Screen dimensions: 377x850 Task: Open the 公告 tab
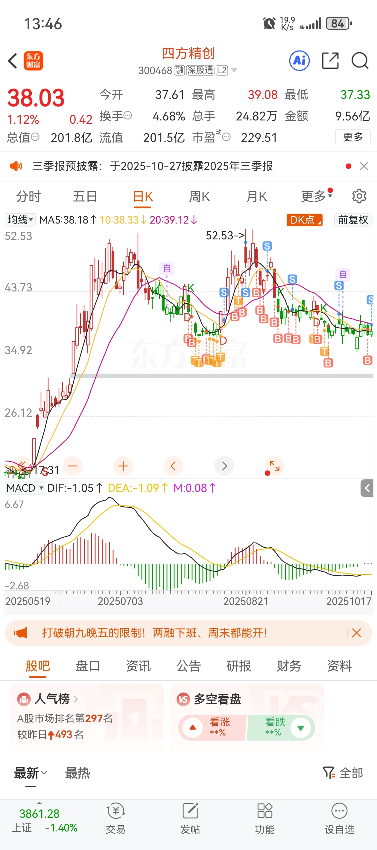[x=188, y=666]
